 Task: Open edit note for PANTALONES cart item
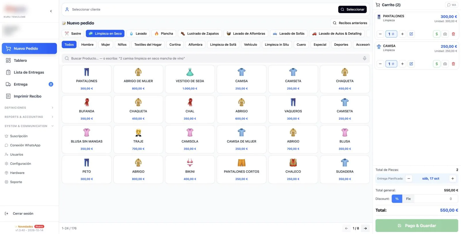[x=411, y=34]
